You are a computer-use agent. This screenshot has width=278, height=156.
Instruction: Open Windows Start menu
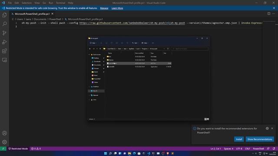click(x=106, y=153)
